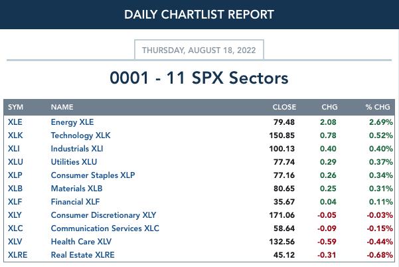Sort by the CLOSE column header
The height and width of the screenshot is (267, 399).
click(x=284, y=107)
